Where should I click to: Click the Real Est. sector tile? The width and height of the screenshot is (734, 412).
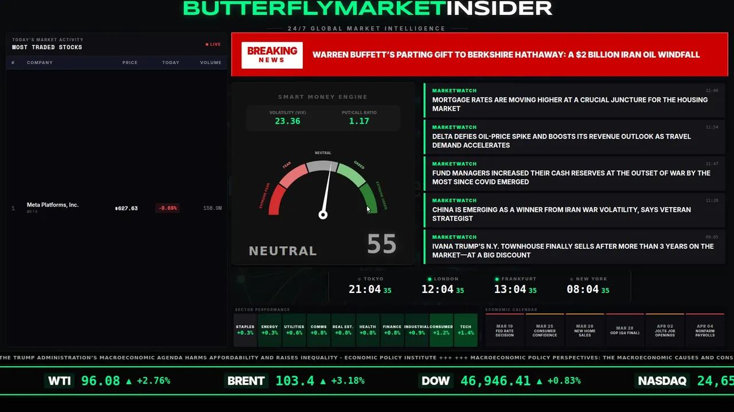[343, 330]
